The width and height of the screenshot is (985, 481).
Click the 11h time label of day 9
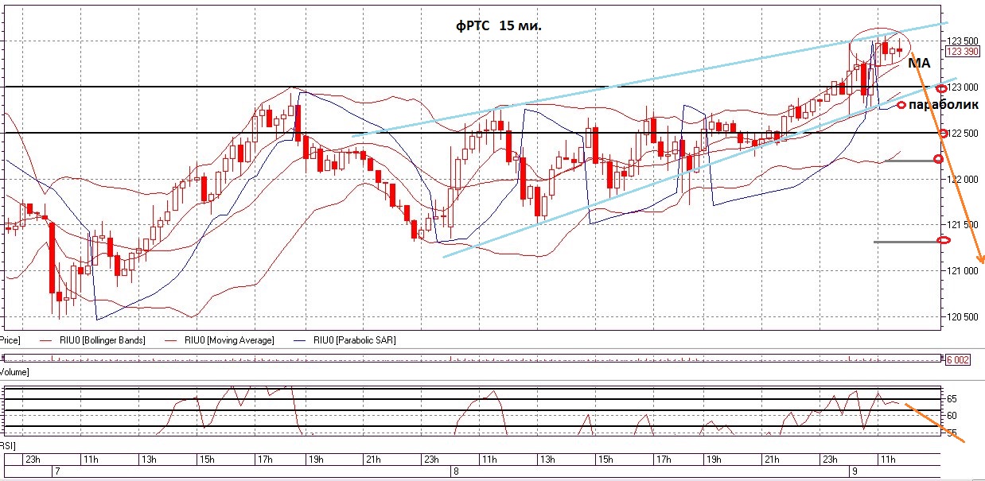coord(889,460)
